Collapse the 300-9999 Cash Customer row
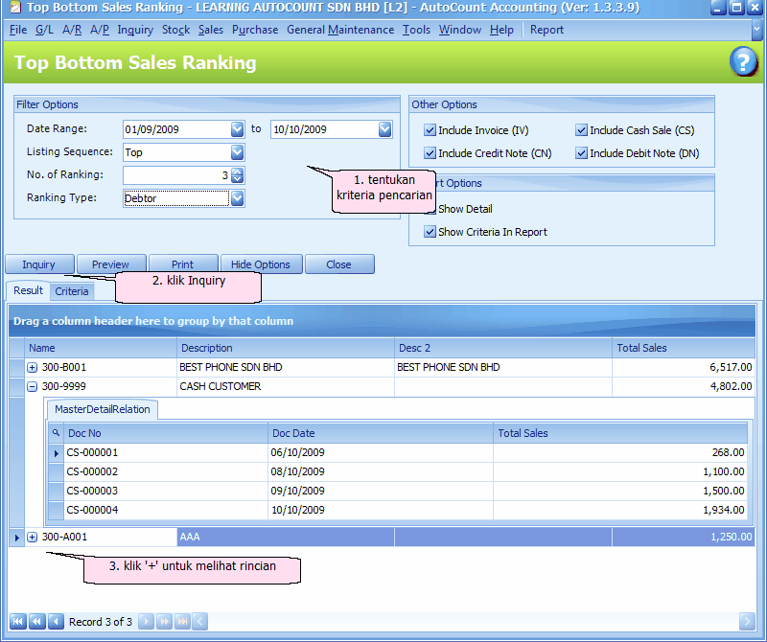Screen dimensions: 767x642 (33, 387)
